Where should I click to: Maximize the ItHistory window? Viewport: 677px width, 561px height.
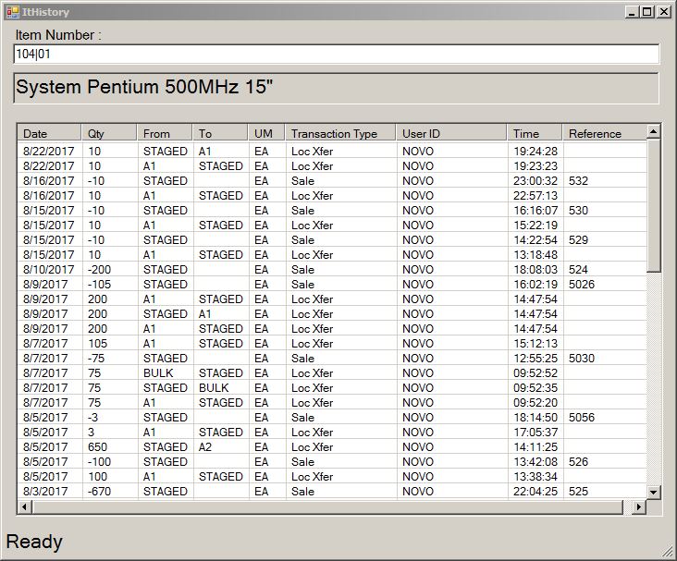646,12
